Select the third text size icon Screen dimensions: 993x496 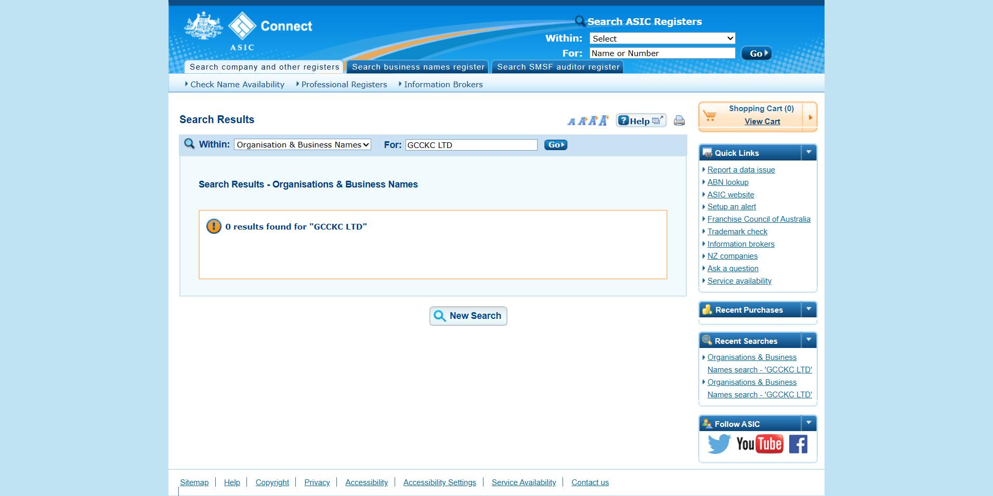pyautogui.click(x=593, y=121)
